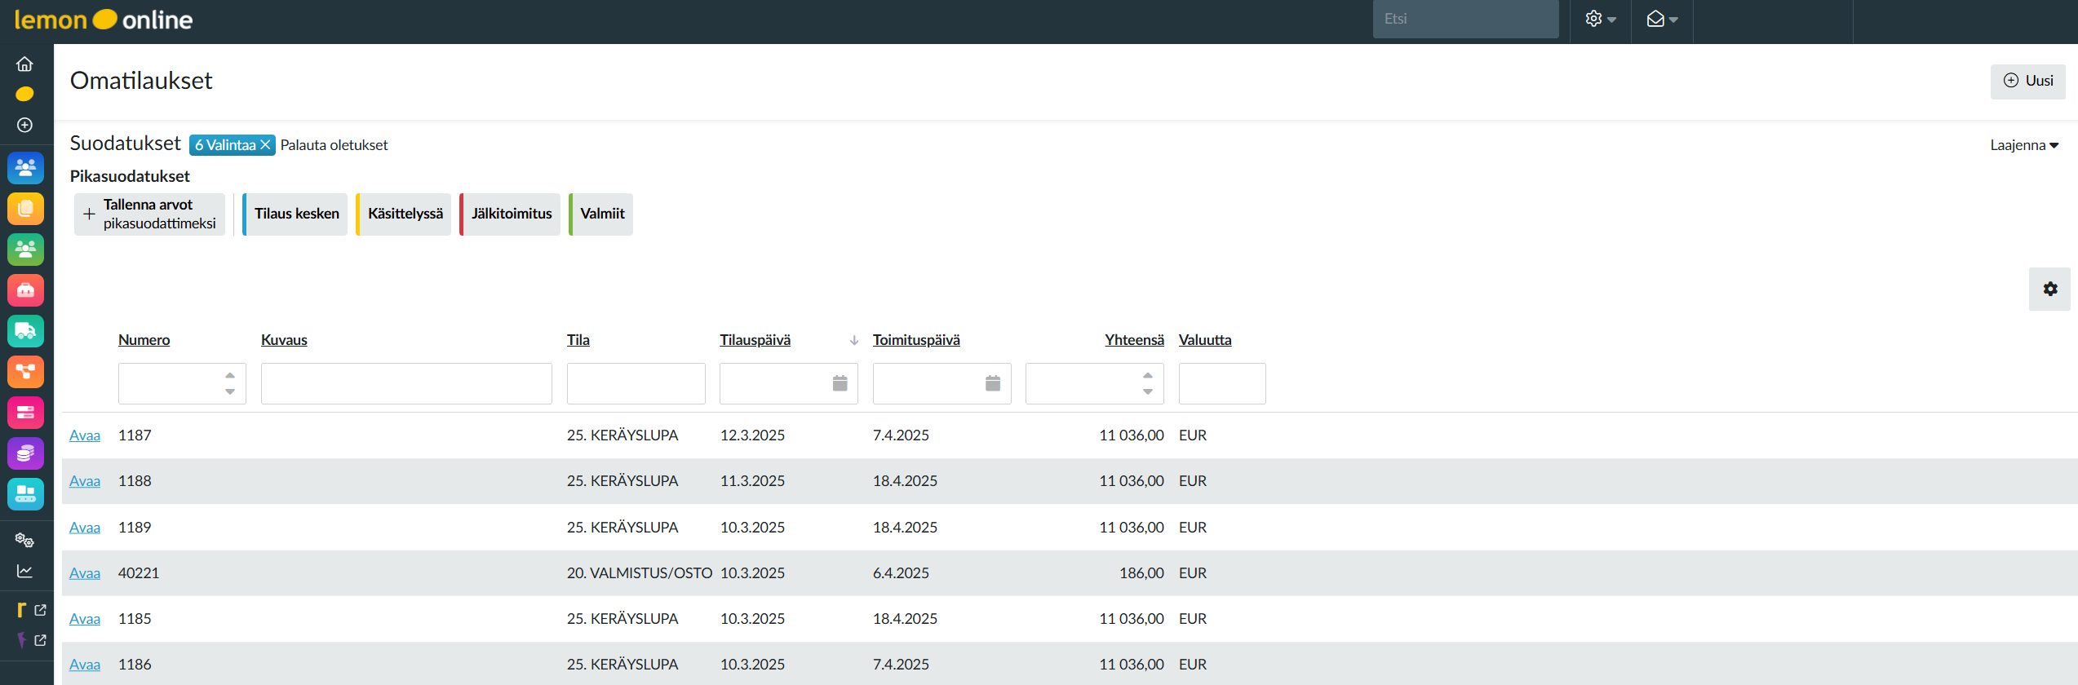This screenshot has width=2078, height=685.
Task: Click the Etsi search field
Action: pos(1464,19)
